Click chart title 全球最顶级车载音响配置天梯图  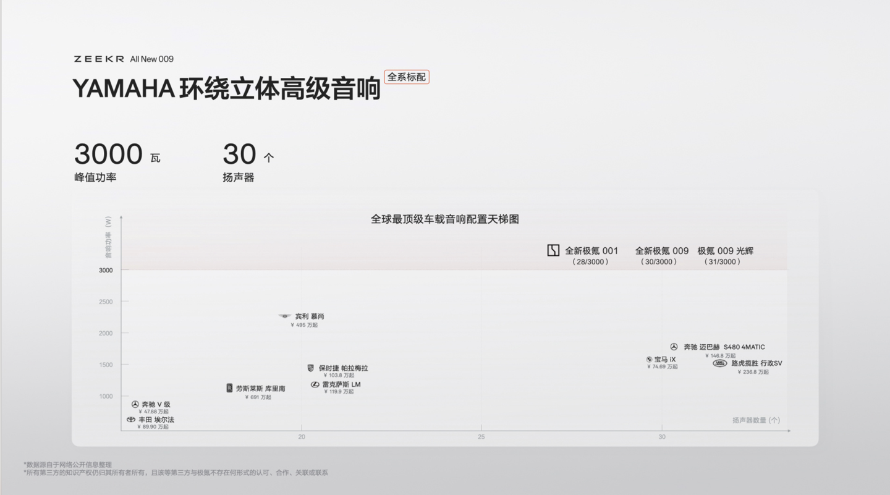(445, 219)
